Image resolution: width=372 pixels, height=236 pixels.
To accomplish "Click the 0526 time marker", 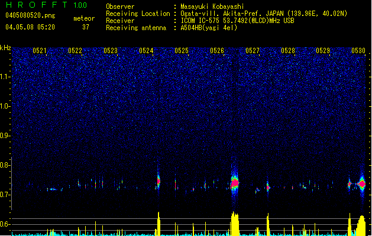I will pyautogui.click(x=217, y=51).
